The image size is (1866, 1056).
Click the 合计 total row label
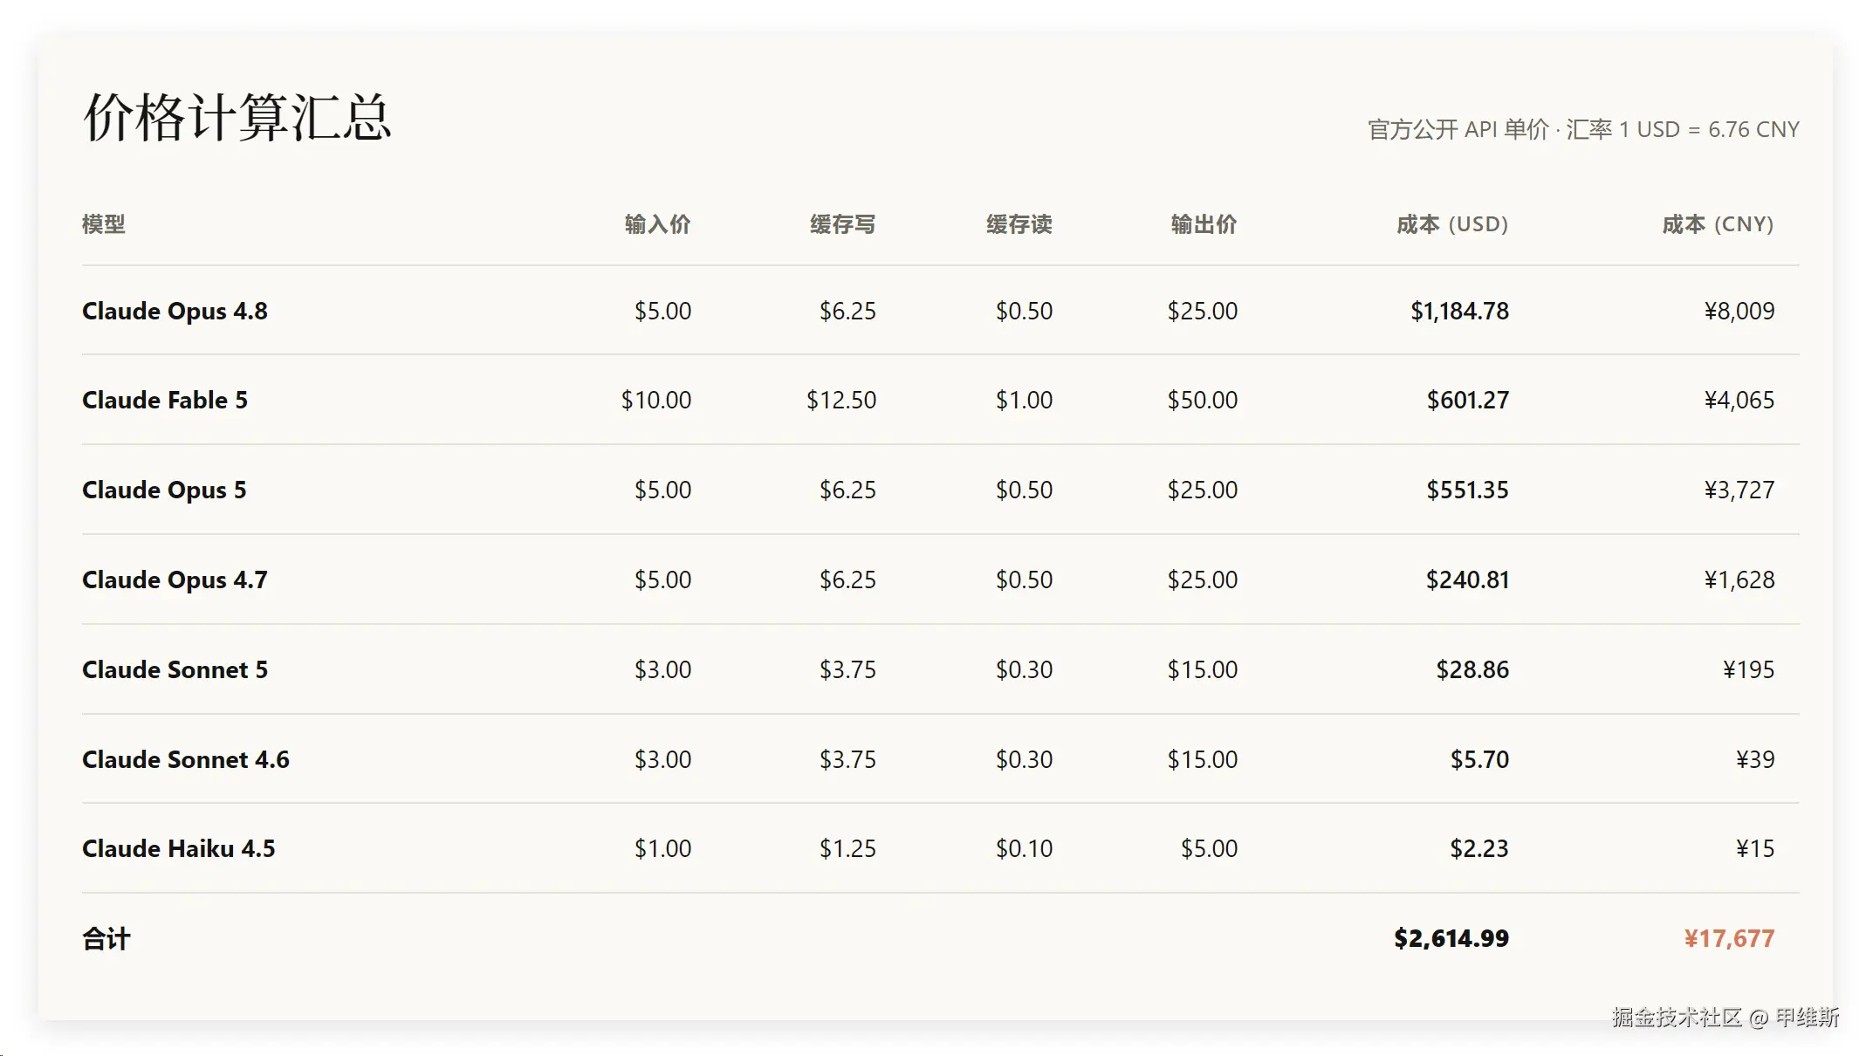coord(106,939)
